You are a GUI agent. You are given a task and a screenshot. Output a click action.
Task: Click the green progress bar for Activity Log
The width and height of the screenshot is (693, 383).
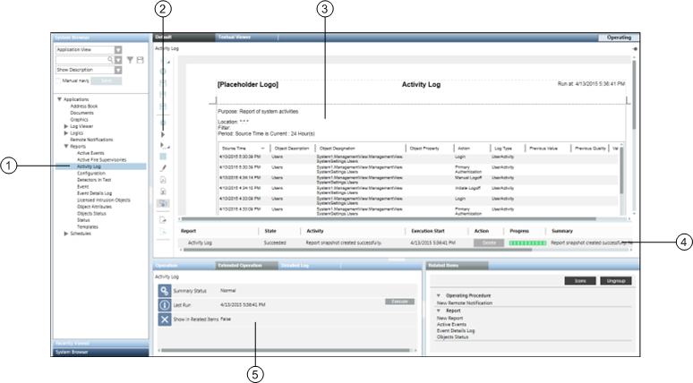[526, 243]
